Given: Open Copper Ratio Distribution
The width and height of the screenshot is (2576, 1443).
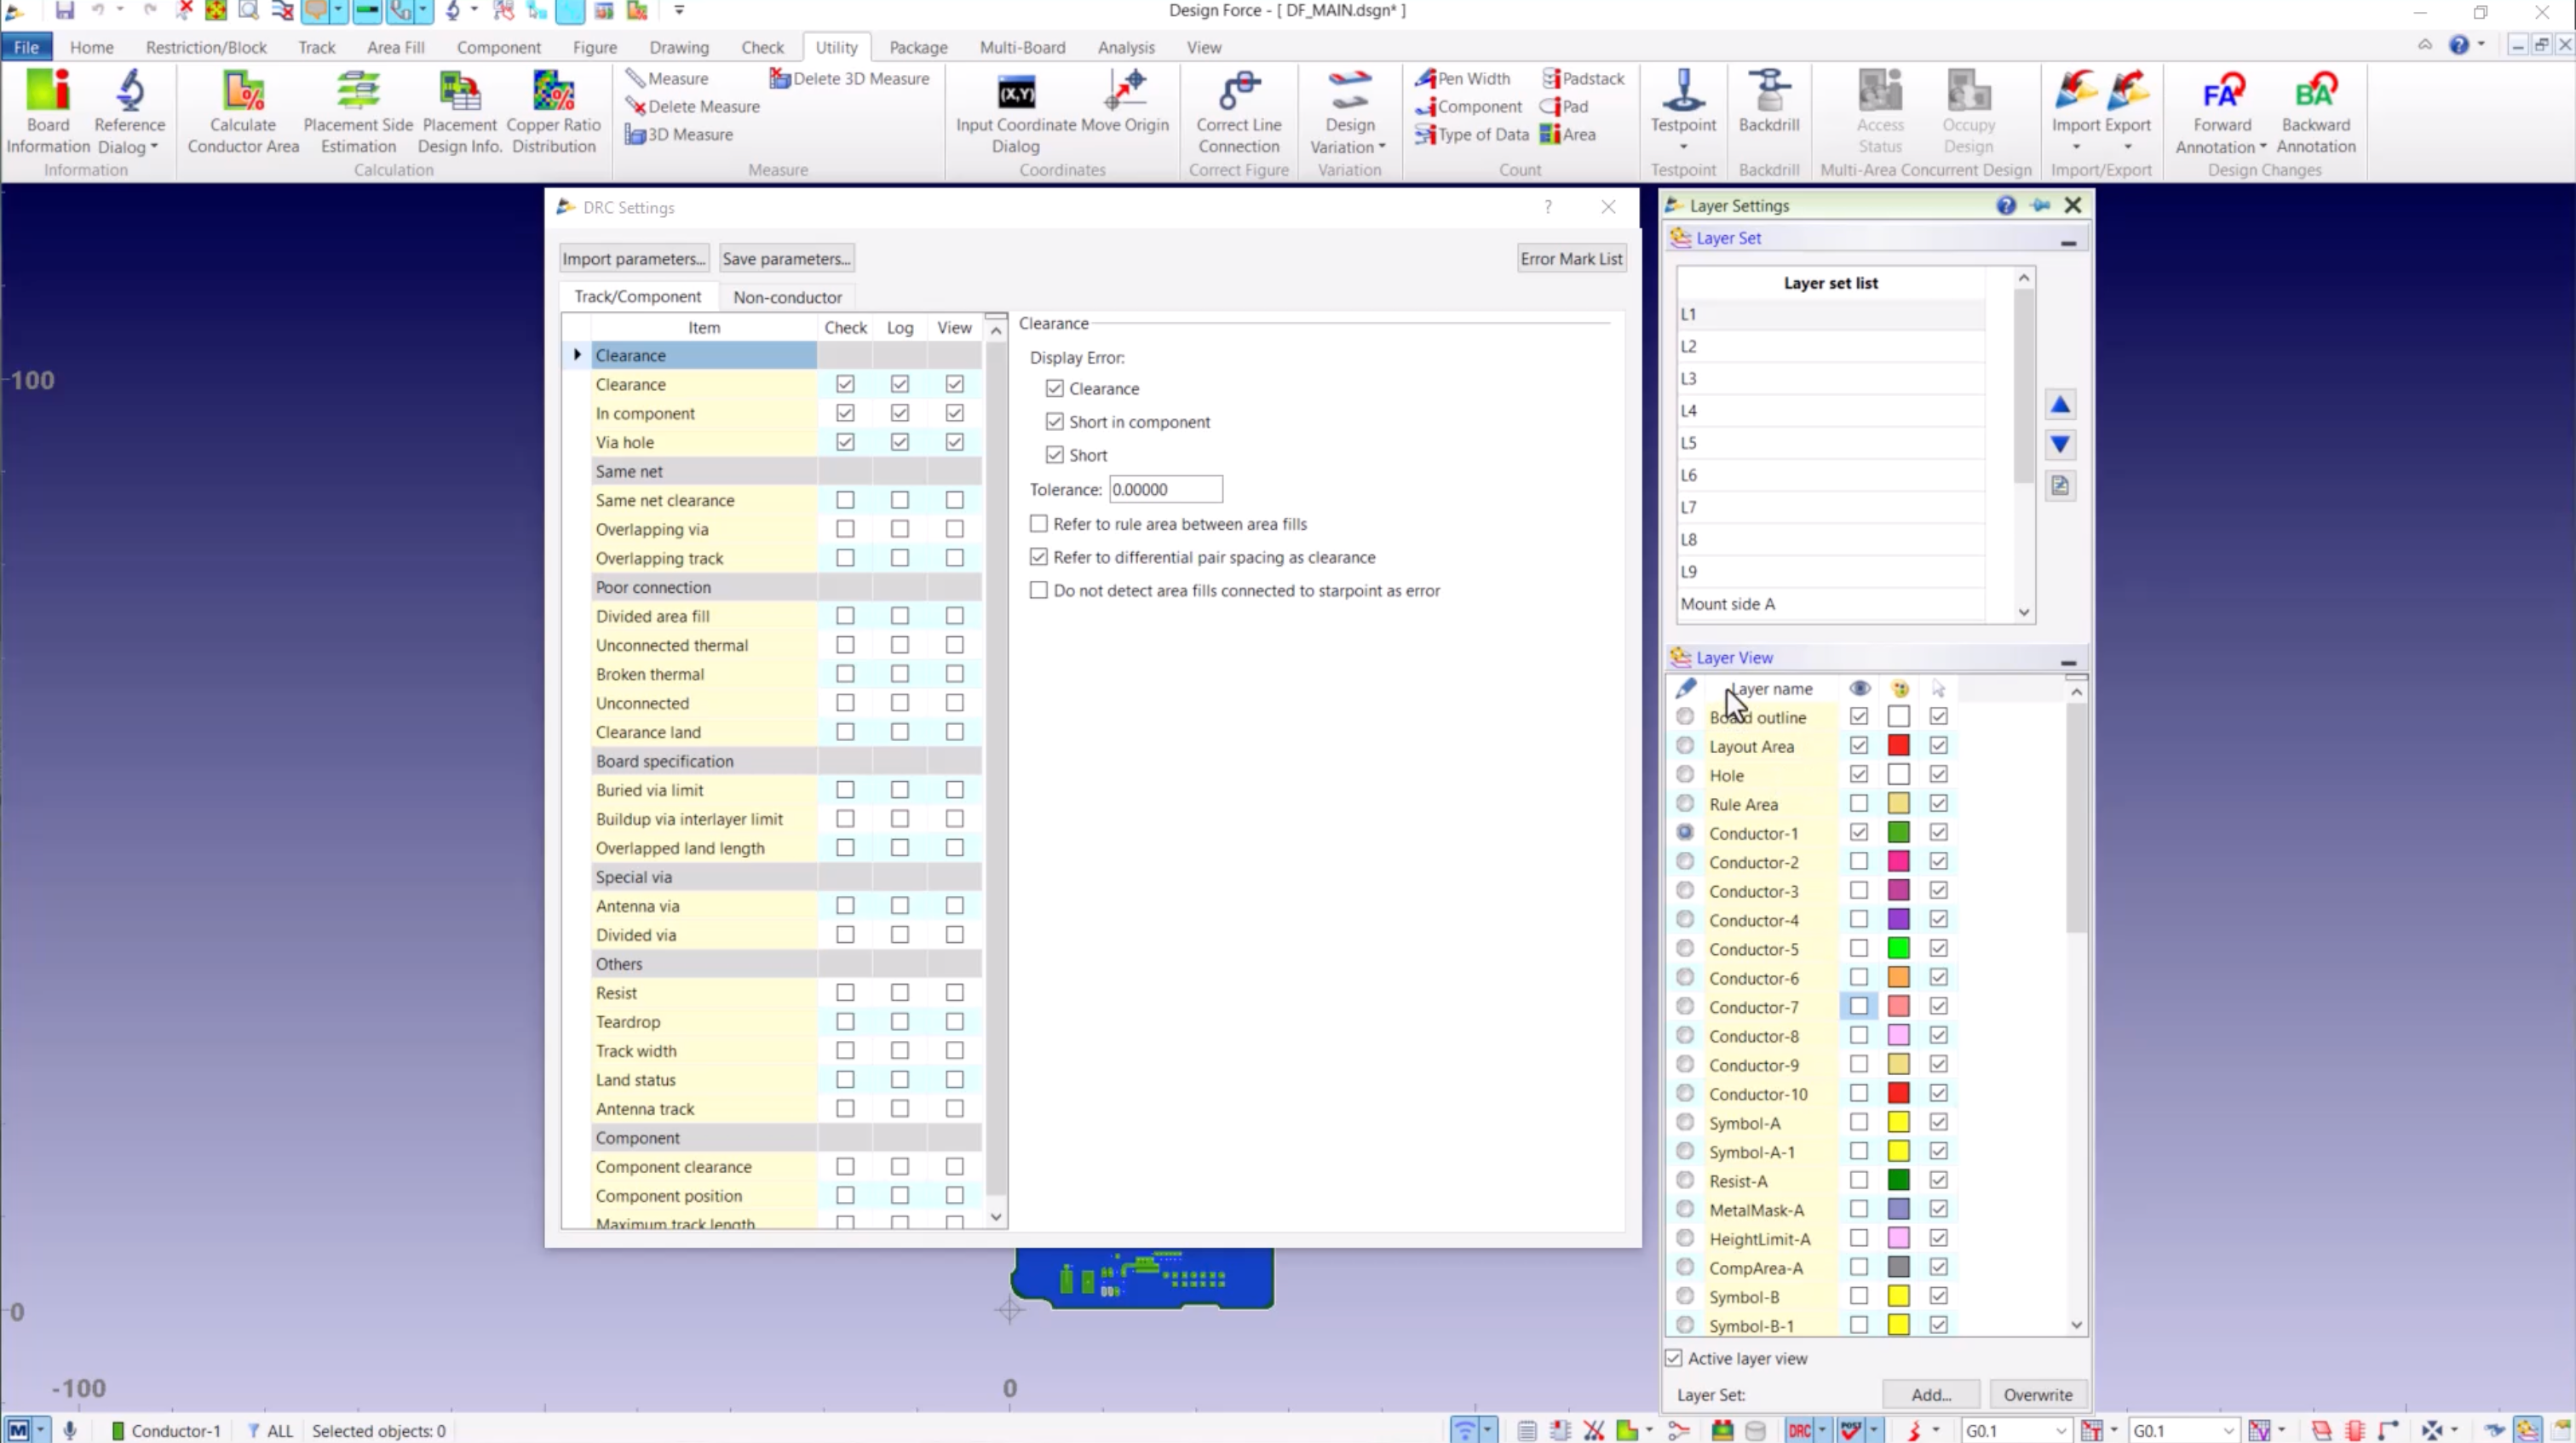Looking at the screenshot, I should [554, 112].
